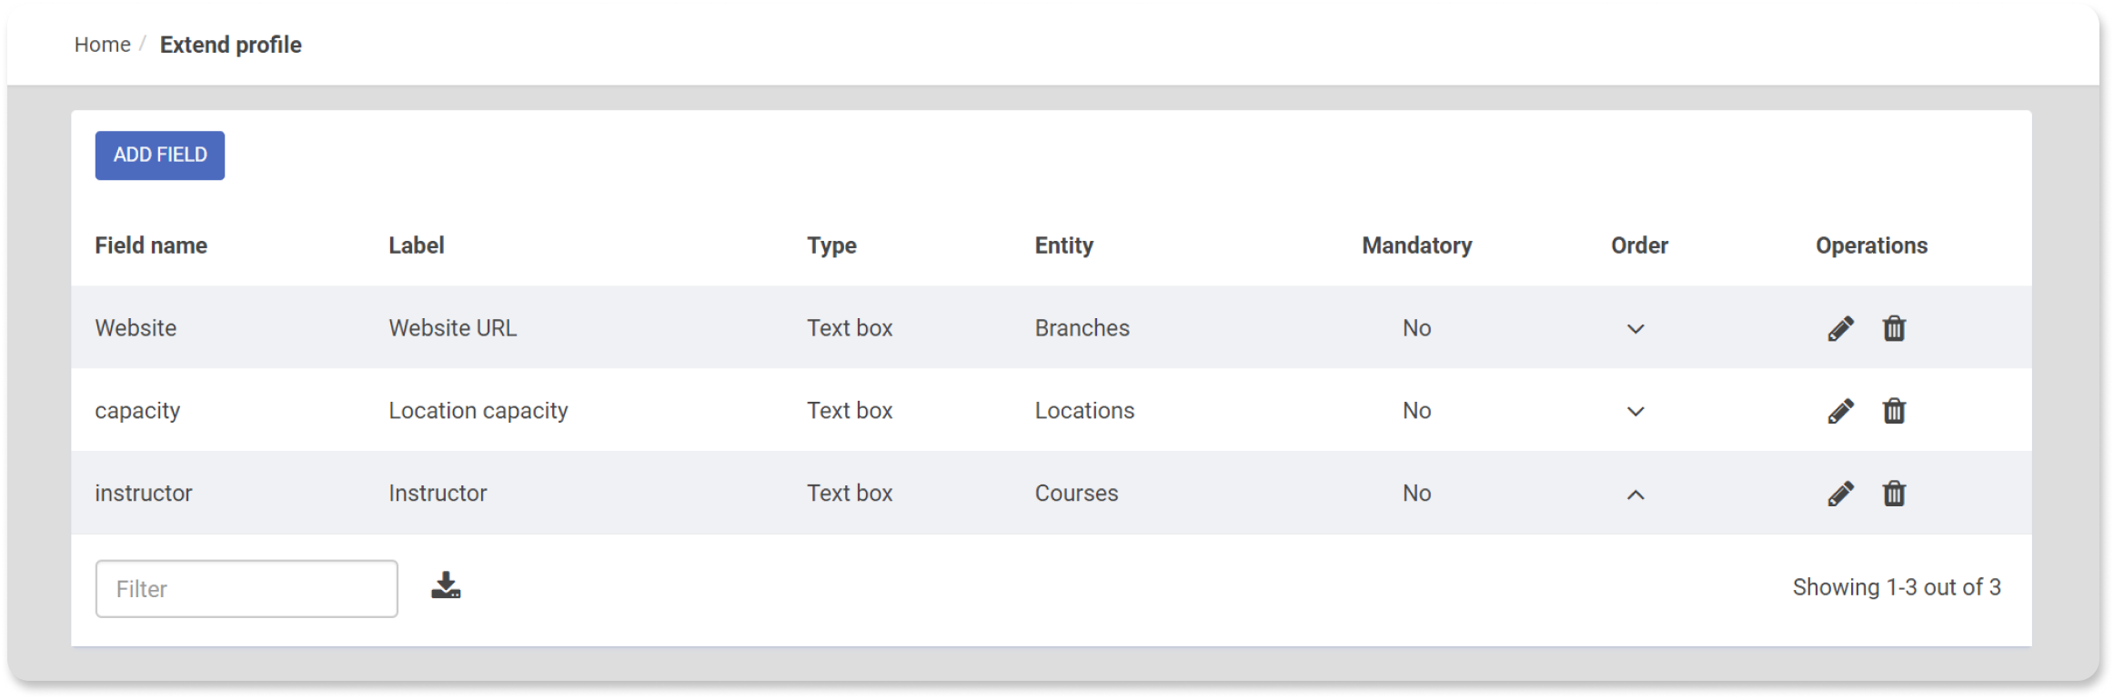The height and width of the screenshot is (699, 2114).
Task: Click the Type column header
Action: click(x=831, y=245)
